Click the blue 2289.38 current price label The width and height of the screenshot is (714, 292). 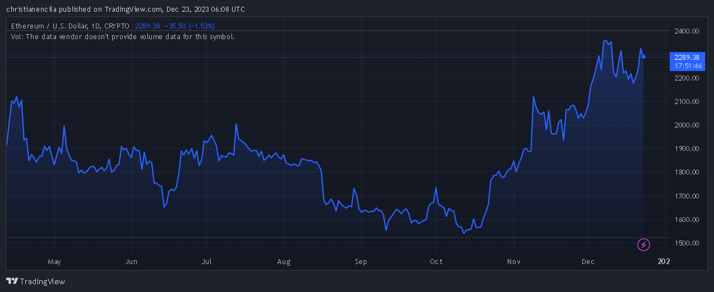tap(687, 57)
